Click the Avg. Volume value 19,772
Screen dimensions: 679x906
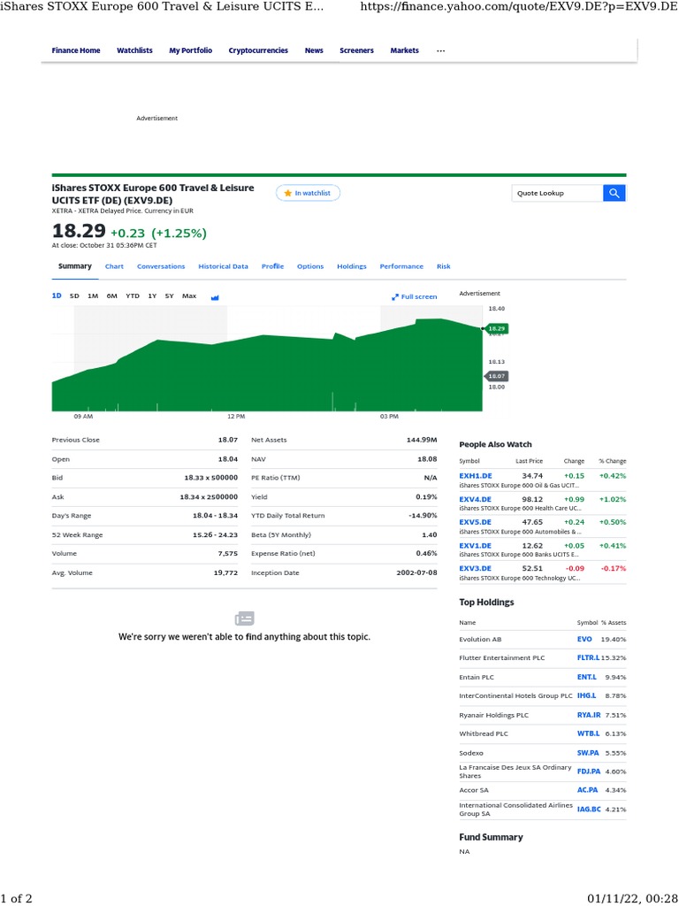click(225, 572)
